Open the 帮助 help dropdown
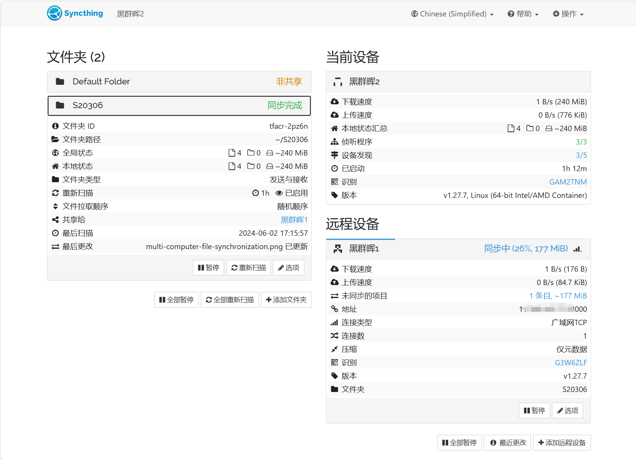The width and height of the screenshot is (636, 460). click(523, 14)
